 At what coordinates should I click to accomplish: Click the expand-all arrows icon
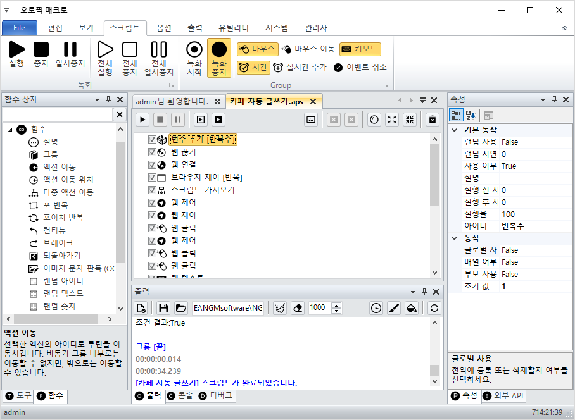pos(392,120)
